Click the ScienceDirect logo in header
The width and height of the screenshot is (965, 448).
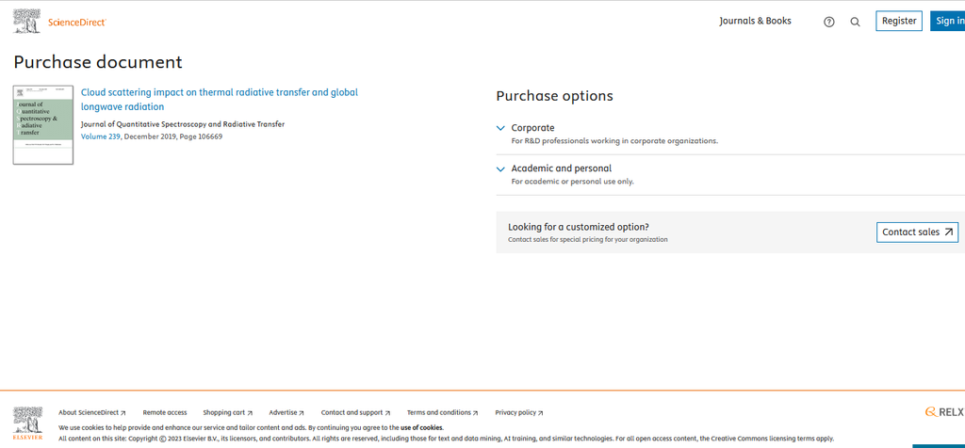60,21
